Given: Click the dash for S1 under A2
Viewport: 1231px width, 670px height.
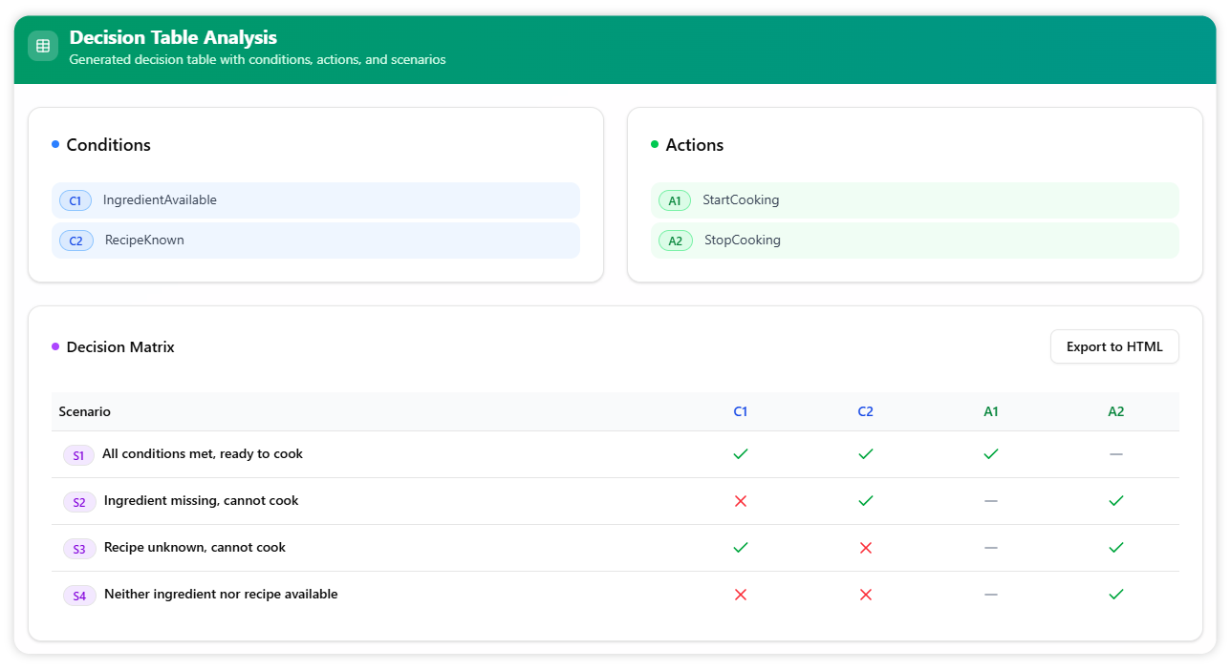Looking at the screenshot, I should pos(1115,454).
